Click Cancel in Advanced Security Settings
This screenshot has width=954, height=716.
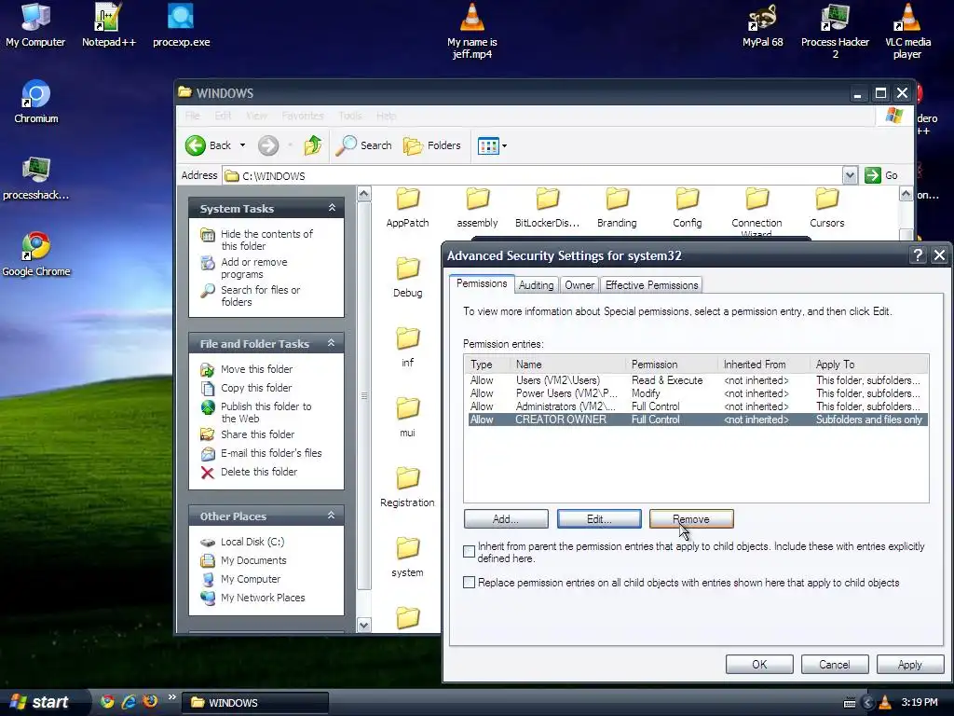tap(834, 664)
